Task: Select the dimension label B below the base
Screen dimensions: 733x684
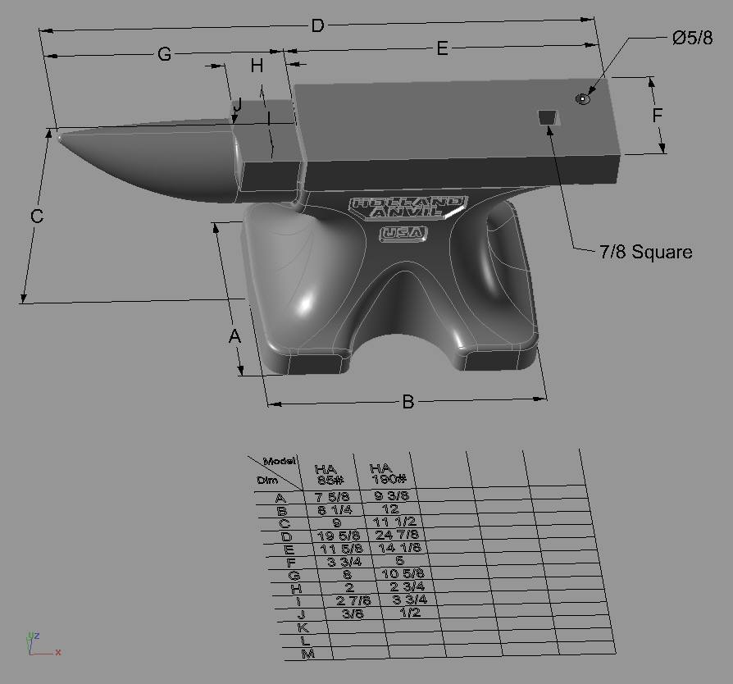Action: 408,402
